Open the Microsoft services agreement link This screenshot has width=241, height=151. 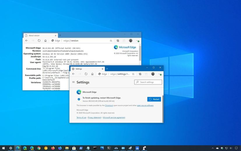coord(114,117)
